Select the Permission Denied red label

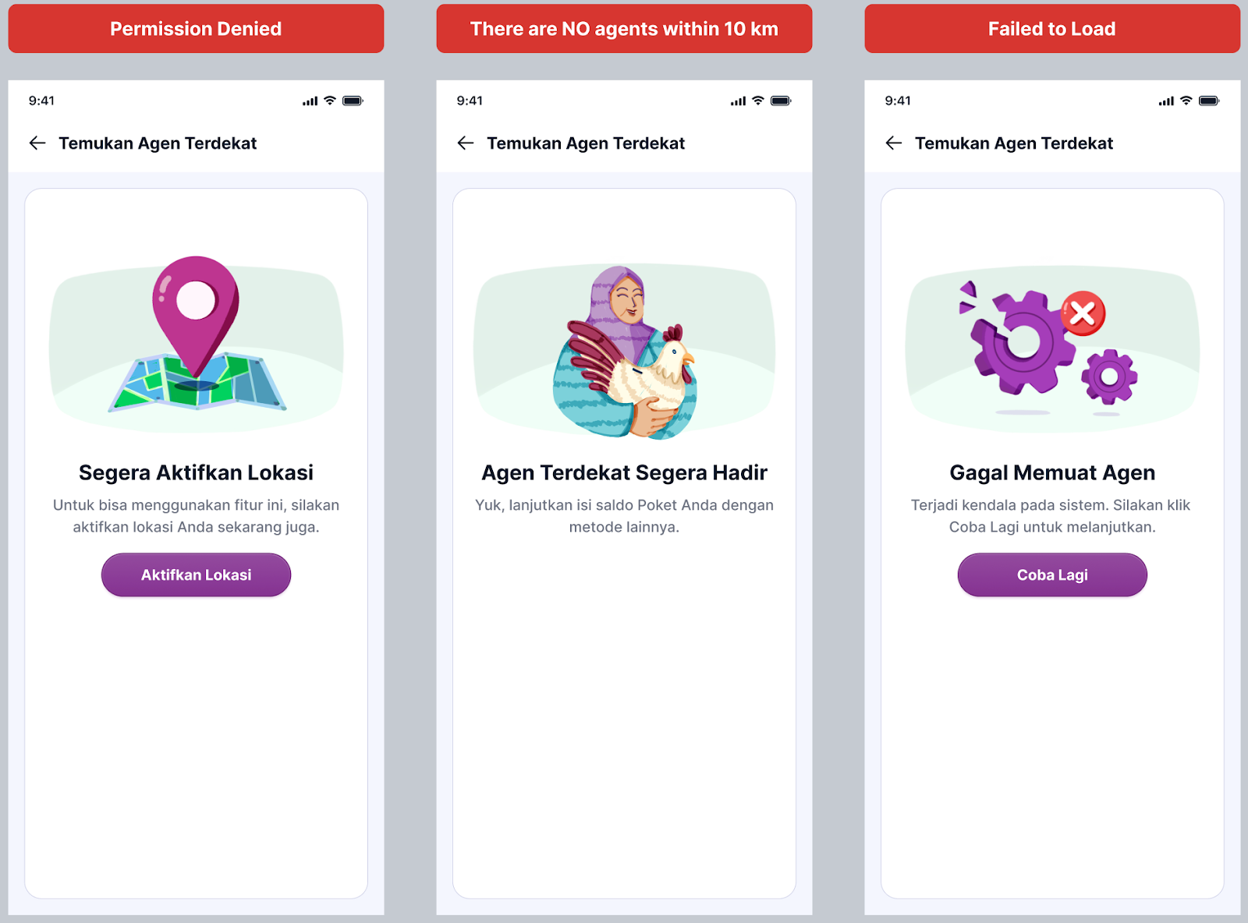196,29
